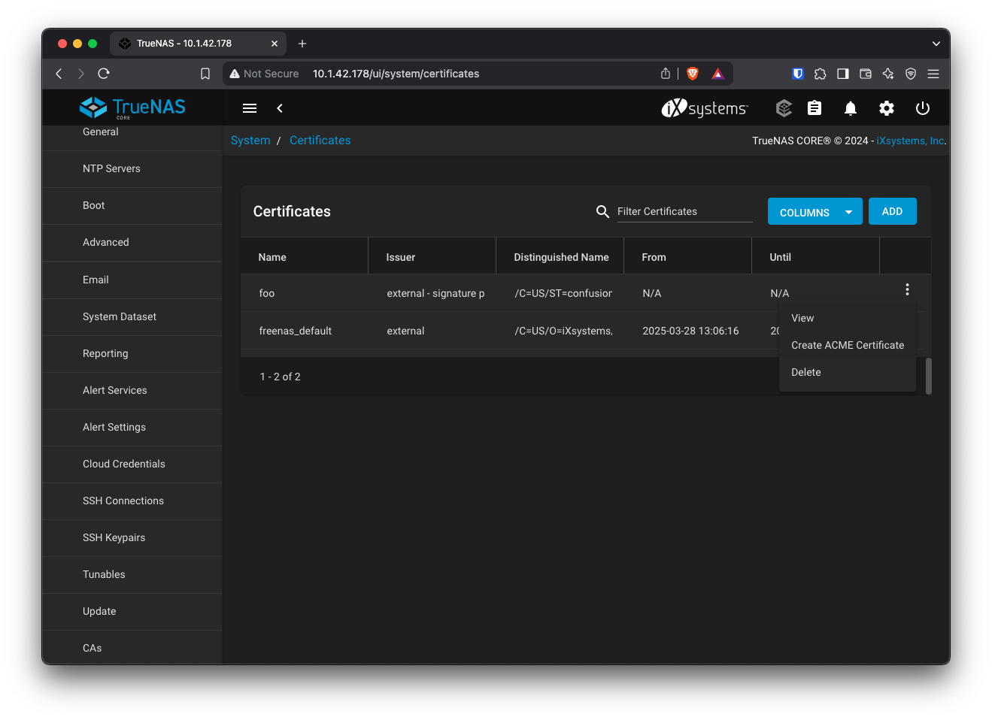Image resolution: width=992 pixels, height=720 pixels.
Task: Click the freenas_default certificate name
Action: pyautogui.click(x=296, y=331)
